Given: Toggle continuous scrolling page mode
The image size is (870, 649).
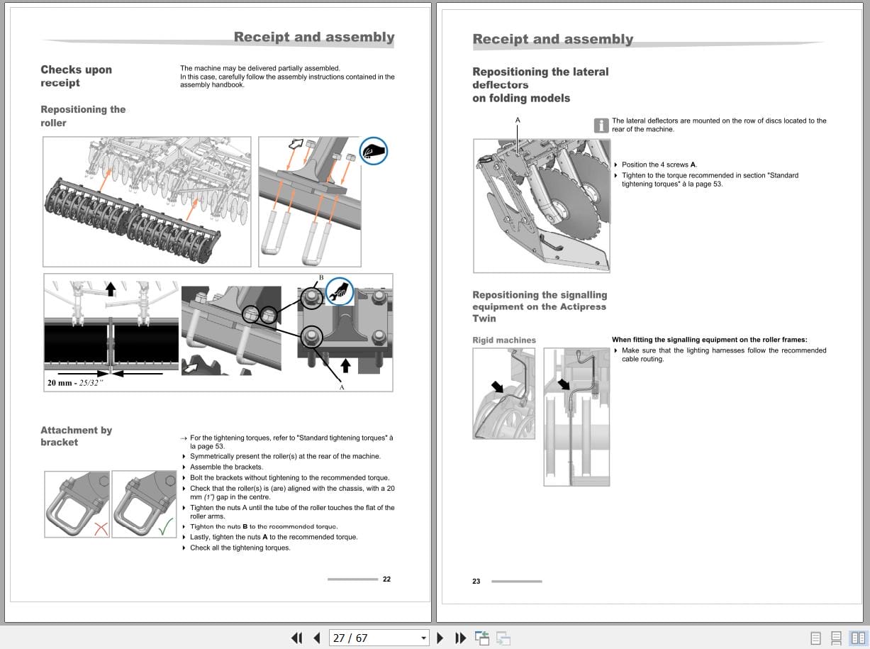Looking at the screenshot, I should (836, 638).
